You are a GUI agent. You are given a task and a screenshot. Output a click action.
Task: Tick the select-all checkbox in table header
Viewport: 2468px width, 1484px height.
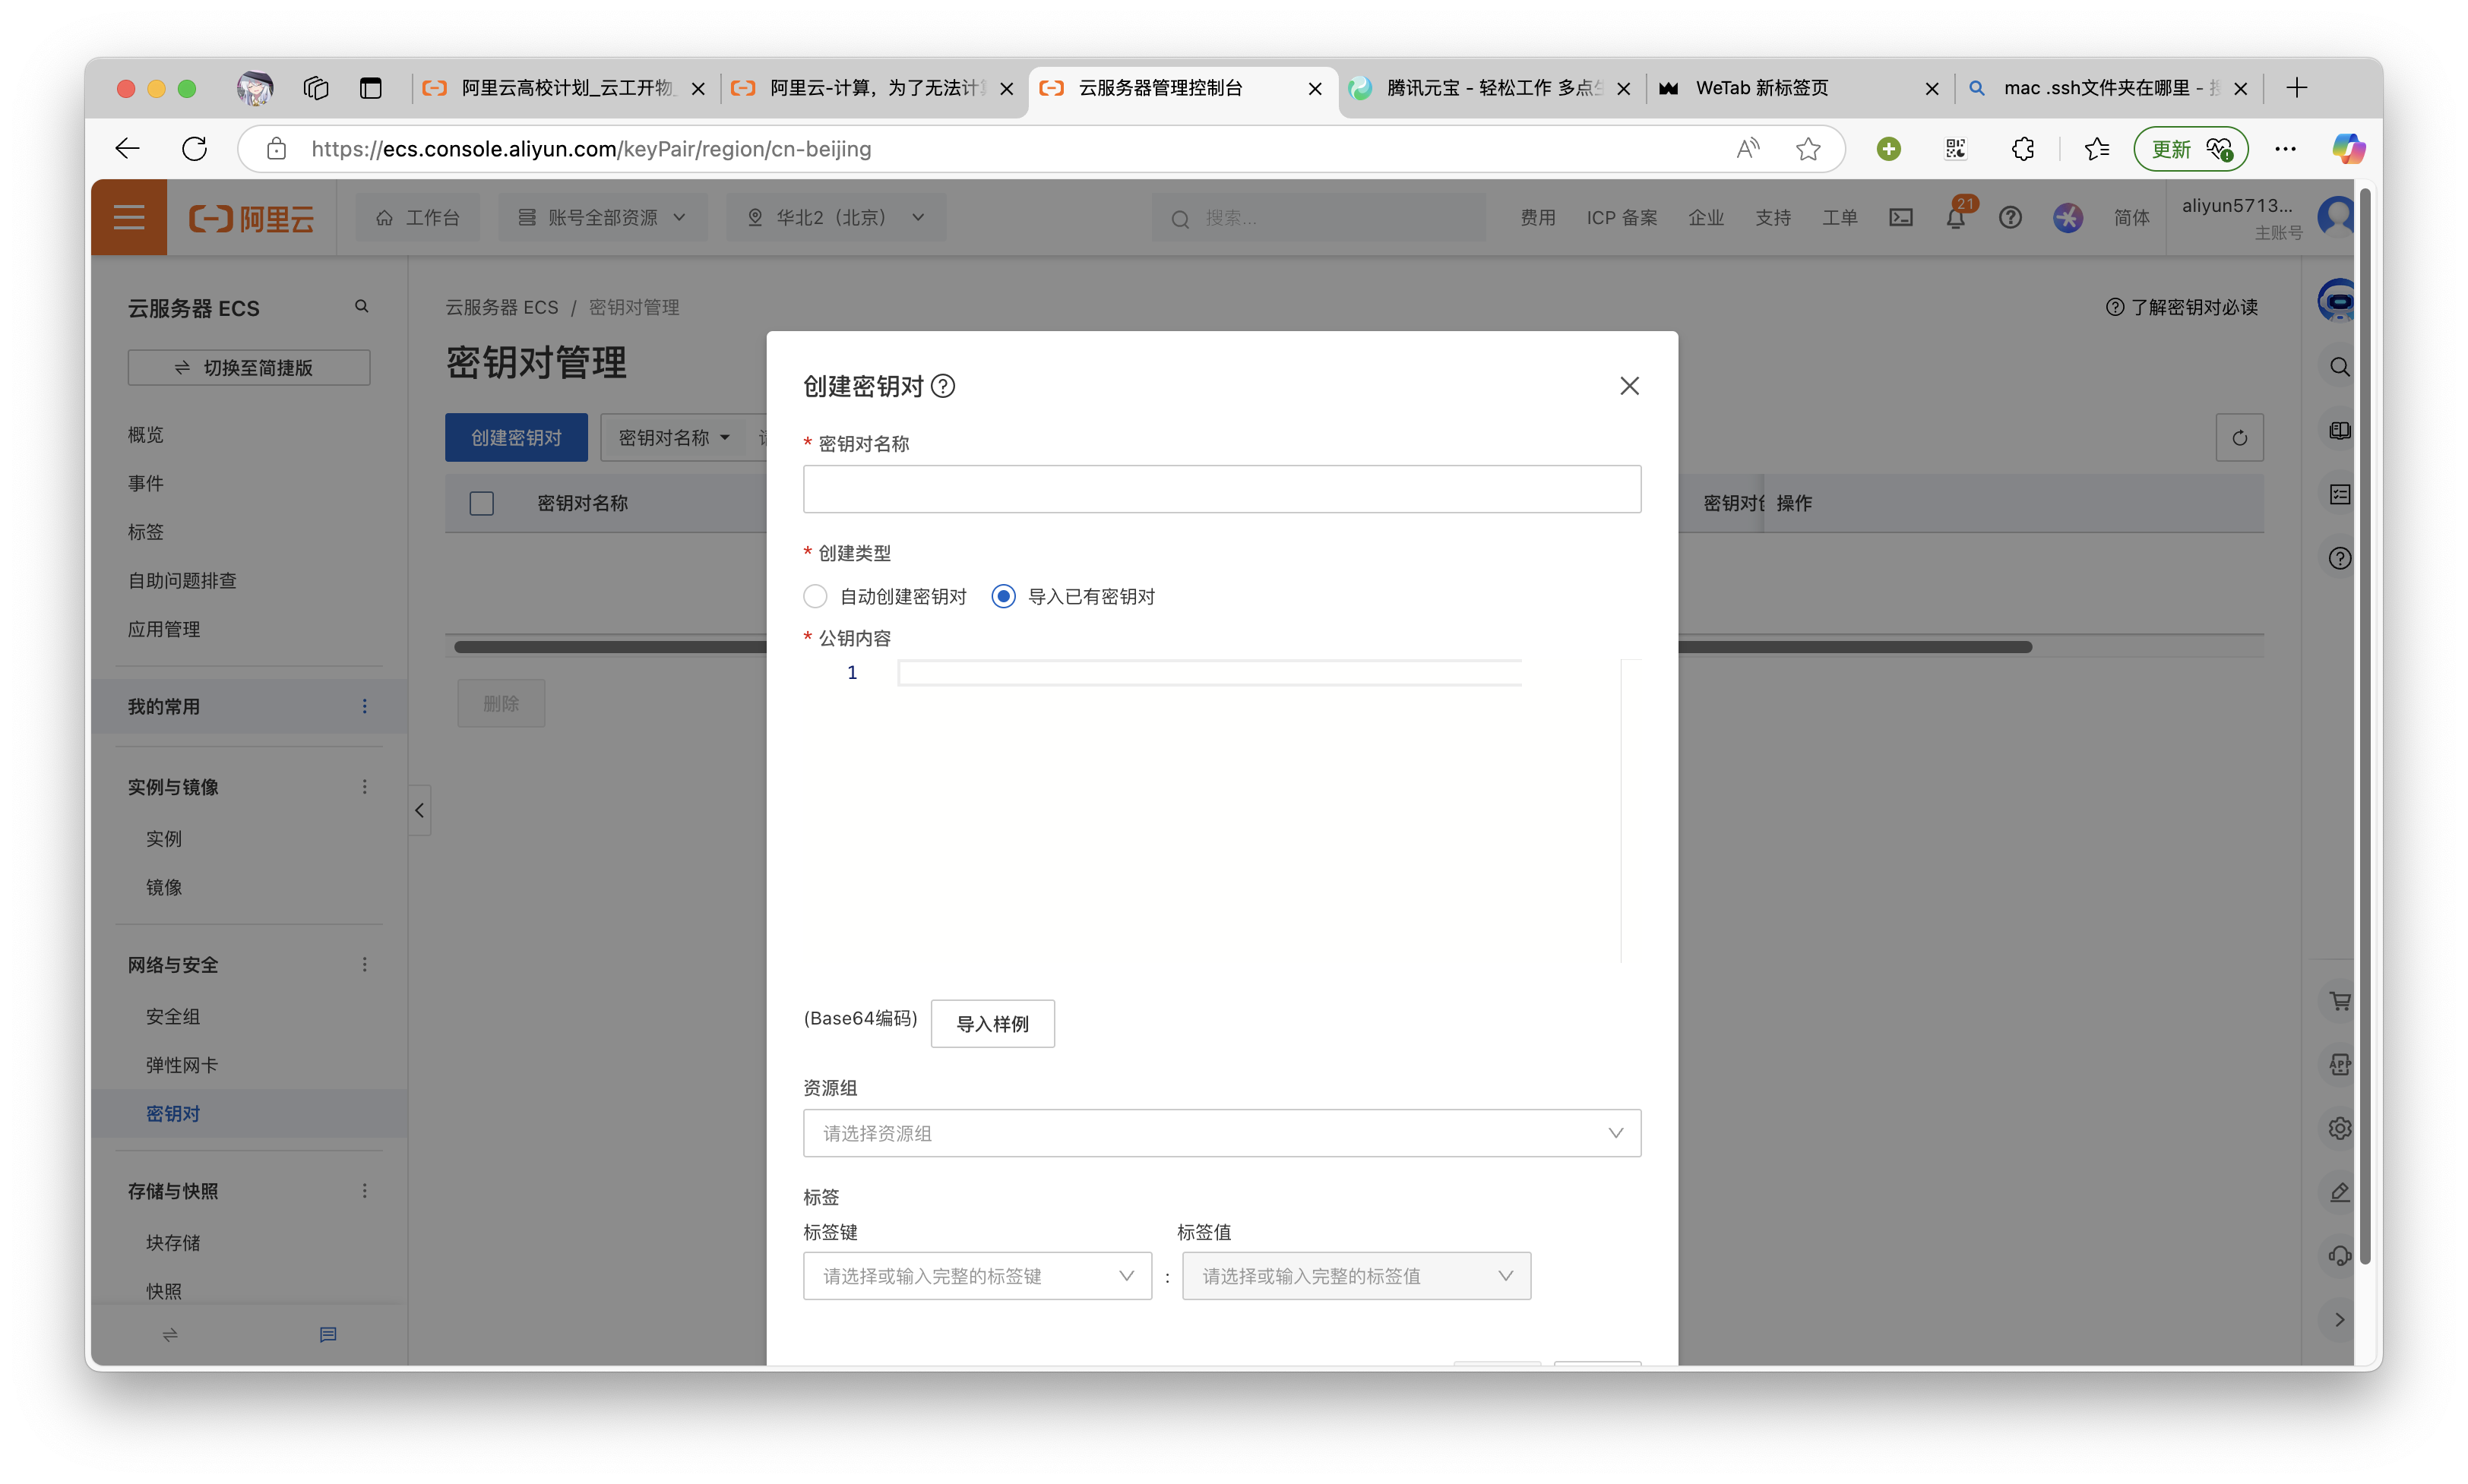[x=483, y=503]
